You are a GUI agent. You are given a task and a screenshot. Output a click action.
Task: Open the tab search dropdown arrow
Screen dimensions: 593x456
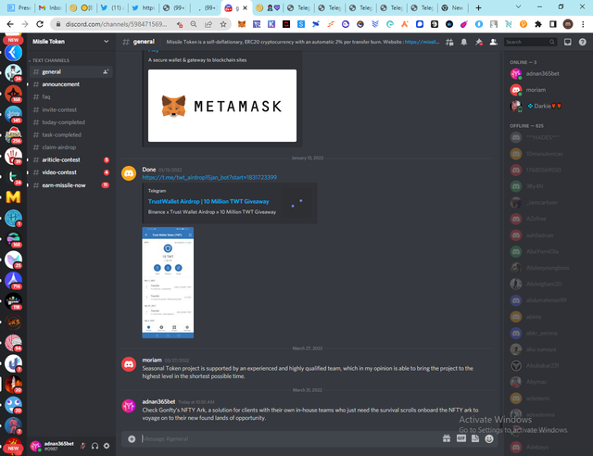[518, 7]
